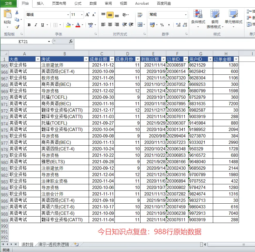Open 套用表格格式 table styles

[x=215, y=19]
